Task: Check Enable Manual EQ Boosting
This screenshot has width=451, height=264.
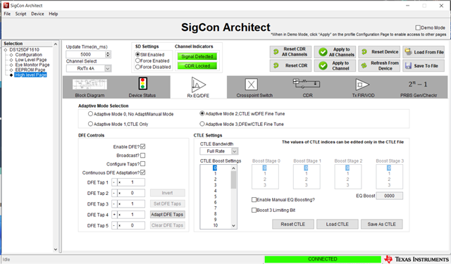Action: click(254, 199)
